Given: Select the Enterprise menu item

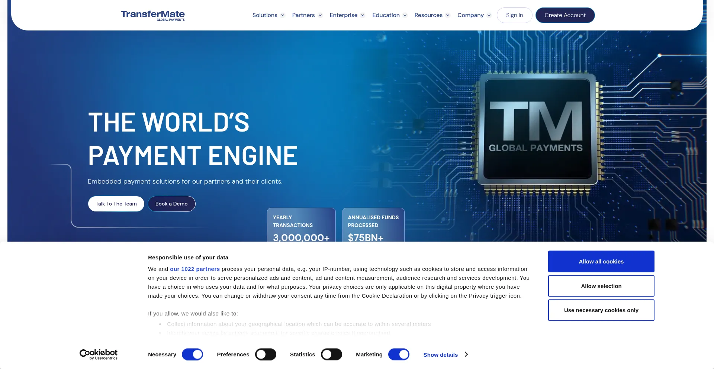Looking at the screenshot, I should coord(344,15).
